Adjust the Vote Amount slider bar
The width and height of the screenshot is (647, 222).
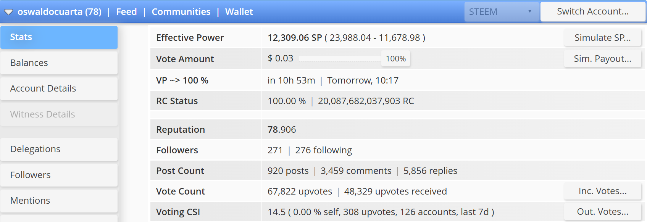click(340, 59)
